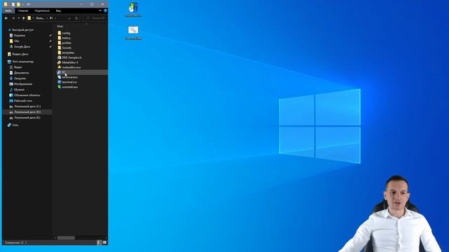Open Яндекс.Диск in navigation pane
This screenshot has height=252, width=449.
[20, 54]
